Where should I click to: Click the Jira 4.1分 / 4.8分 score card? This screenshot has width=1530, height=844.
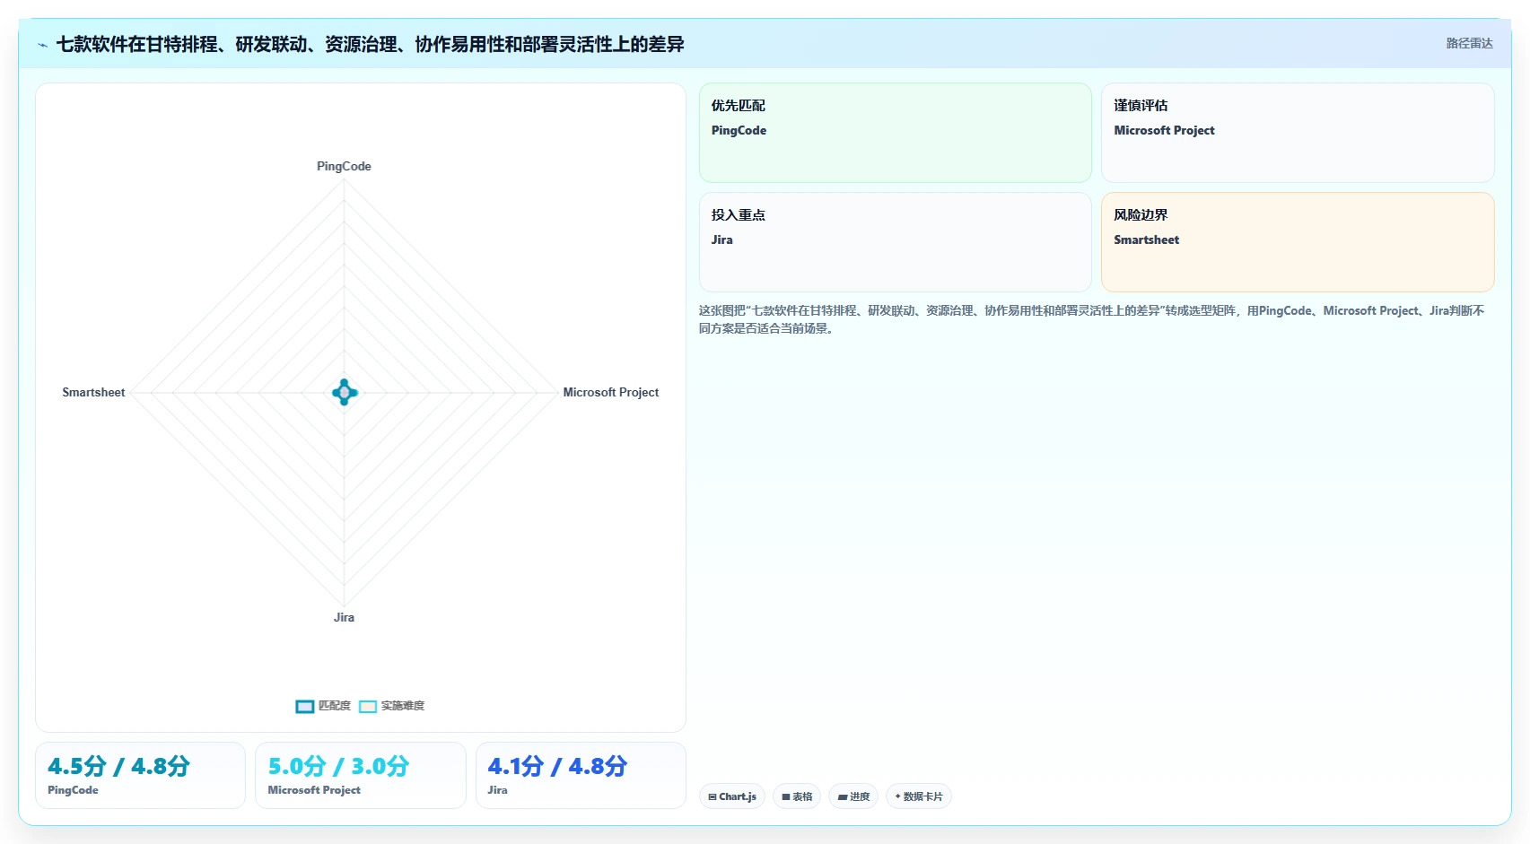tap(581, 775)
